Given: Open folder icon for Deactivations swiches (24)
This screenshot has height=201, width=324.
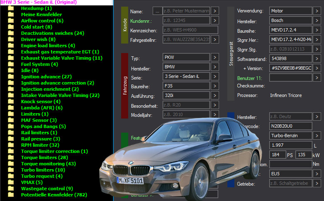Looking at the screenshot, I should [11, 33].
